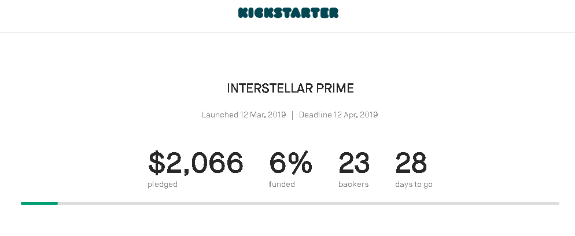Click the "funded" label
This screenshot has width=575, height=236.
pos(282,185)
